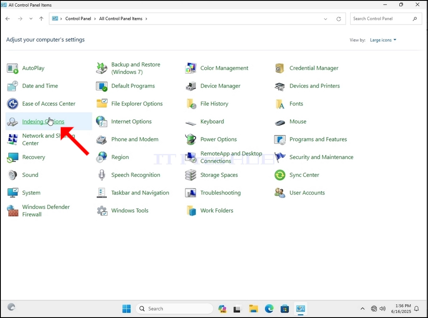
Task: Expand chevron after Control Panel breadcrumb
Action: (95, 19)
